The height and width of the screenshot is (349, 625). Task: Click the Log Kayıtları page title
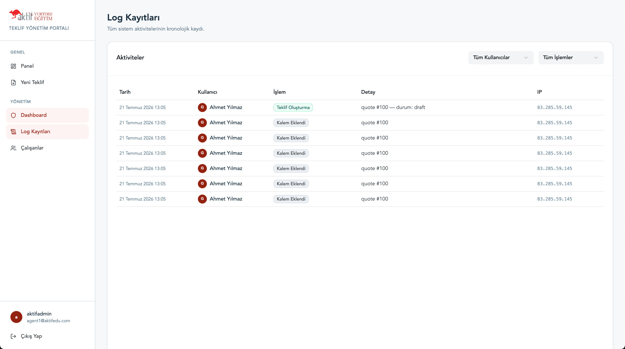pyautogui.click(x=134, y=17)
